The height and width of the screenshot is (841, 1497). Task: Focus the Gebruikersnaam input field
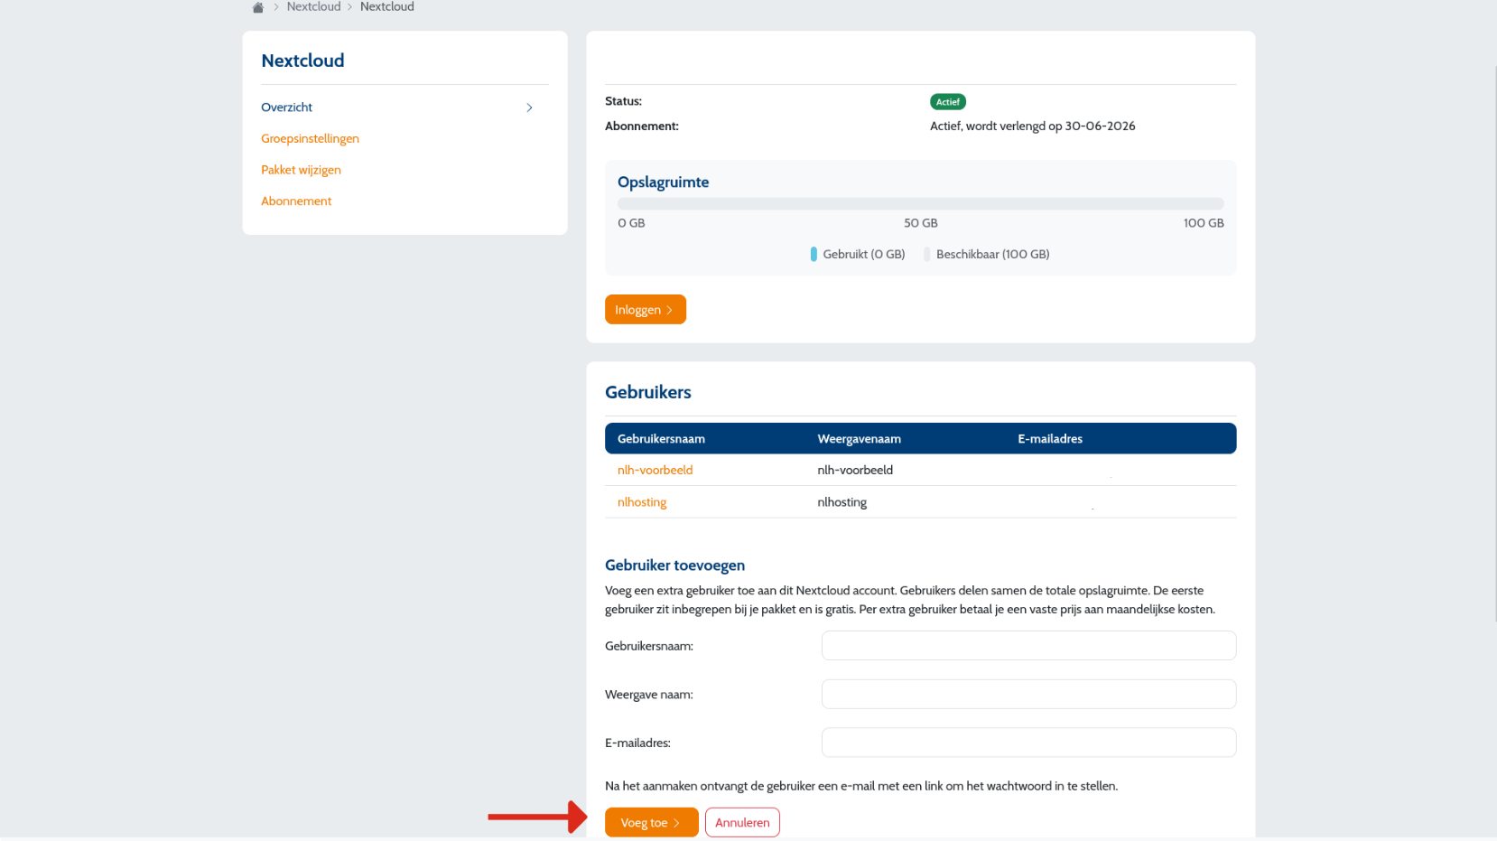pos(1028,646)
